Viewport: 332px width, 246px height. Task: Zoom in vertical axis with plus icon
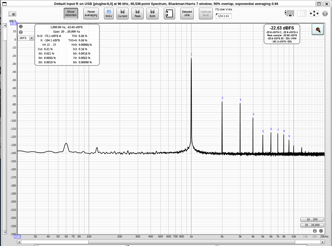coord(21,27)
